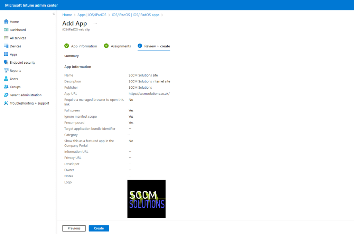The width and height of the screenshot is (354, 234).
Task: Click the Endpoint security shield icon
Action: pyautogui.click(x=6, y=62)
